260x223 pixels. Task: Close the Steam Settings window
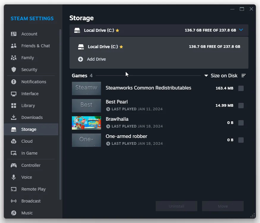251,9
